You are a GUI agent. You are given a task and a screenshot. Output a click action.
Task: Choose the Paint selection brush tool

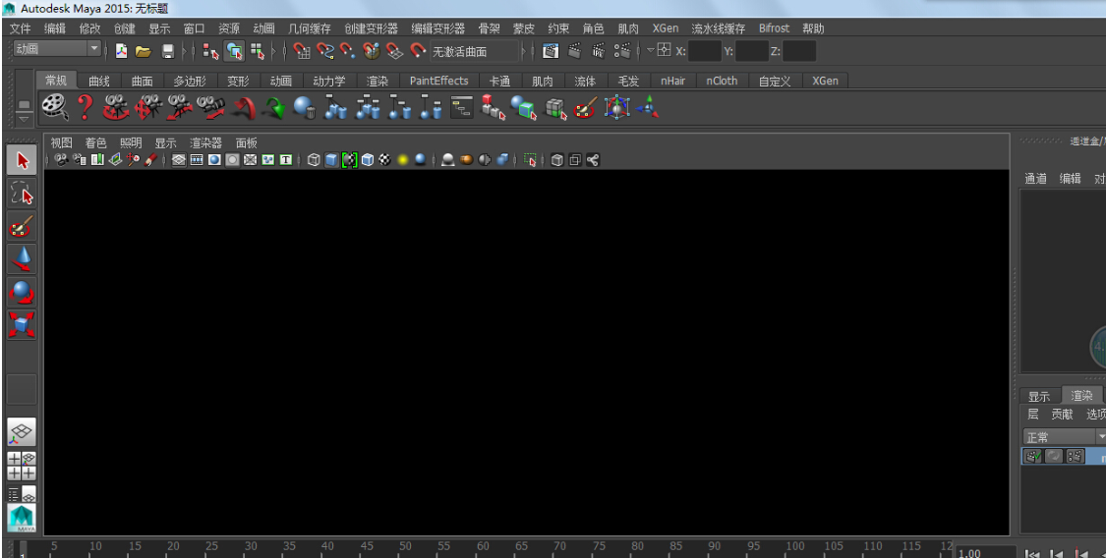pos(22,227)
